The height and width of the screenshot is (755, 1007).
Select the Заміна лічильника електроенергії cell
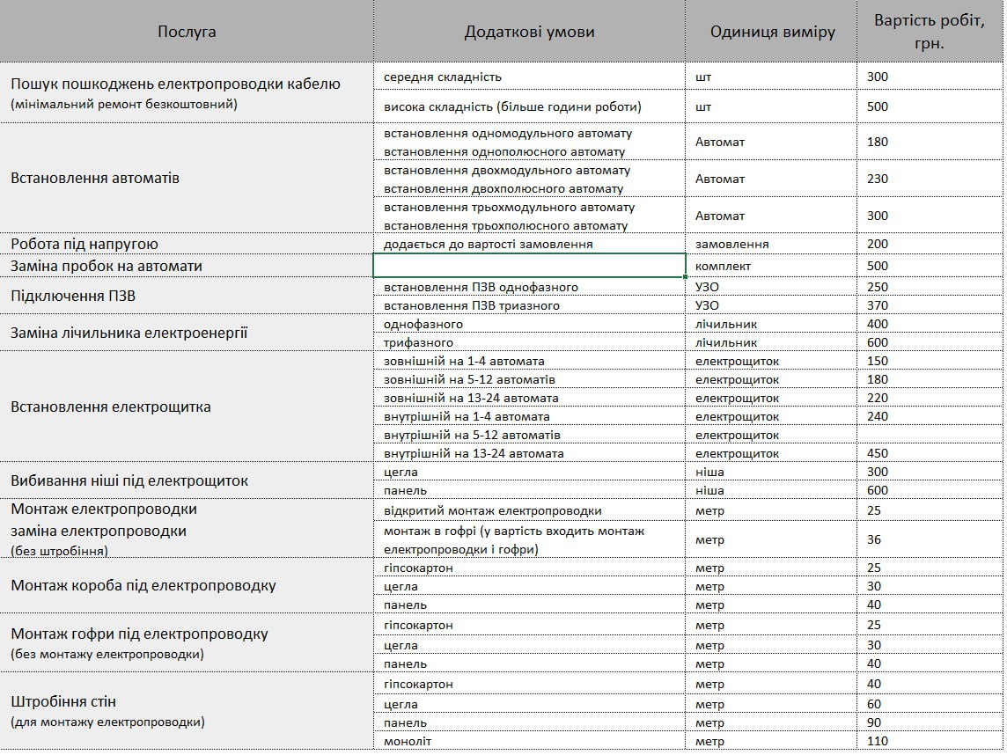coord(187,333)
